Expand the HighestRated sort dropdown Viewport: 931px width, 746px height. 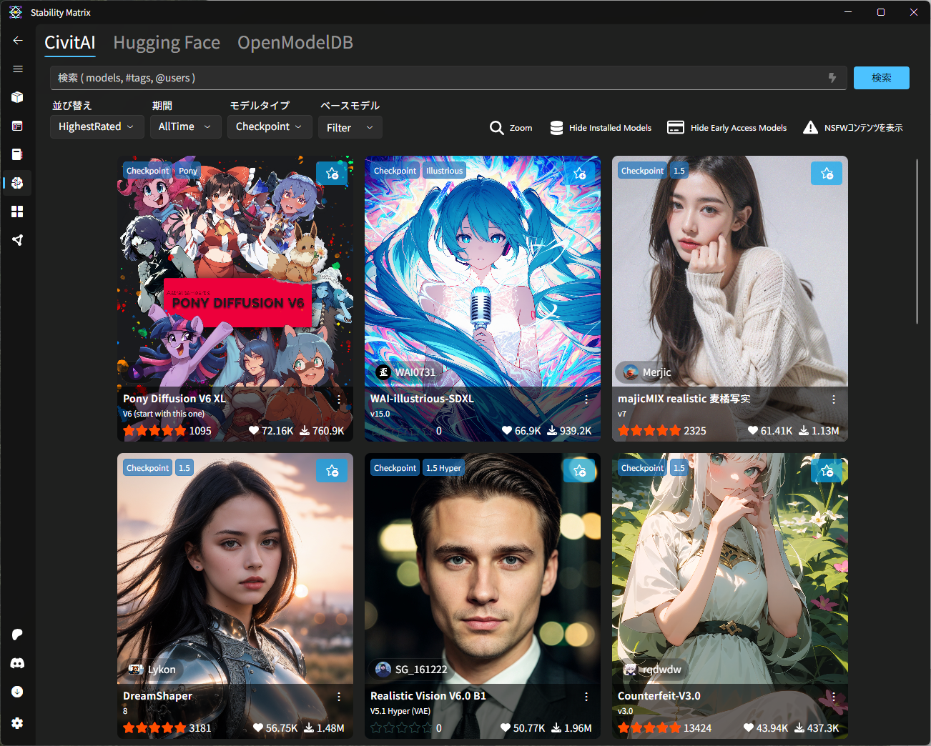pos(97,126)
